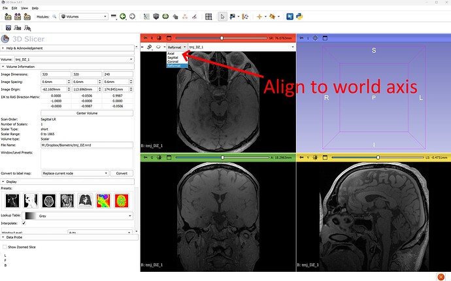This screenshot has width=451, height=281.
Task: Click the red slice view offset slider
Action: click(222, 38)
